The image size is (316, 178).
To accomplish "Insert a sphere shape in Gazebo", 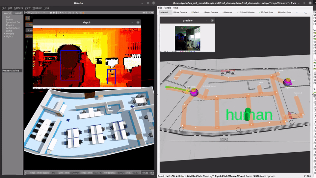I will tap(54, 13).
